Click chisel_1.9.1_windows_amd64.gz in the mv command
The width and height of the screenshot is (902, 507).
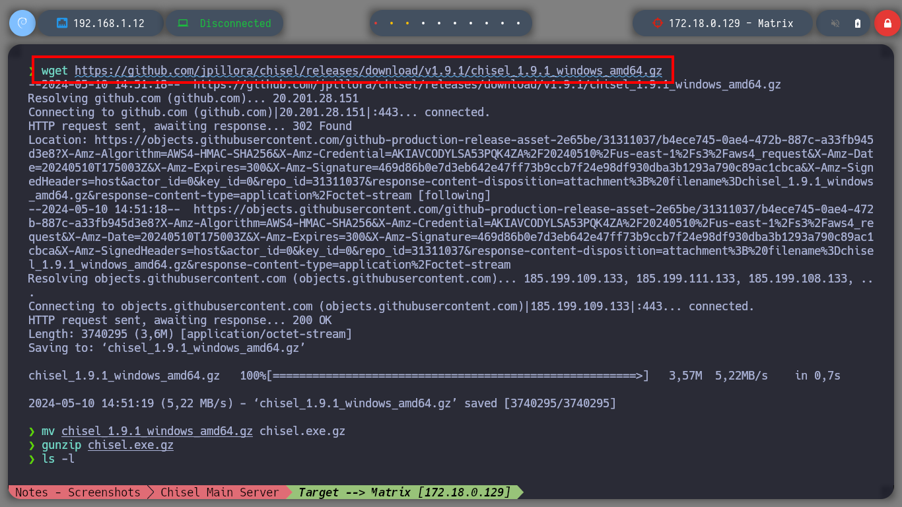coord(157,431)
